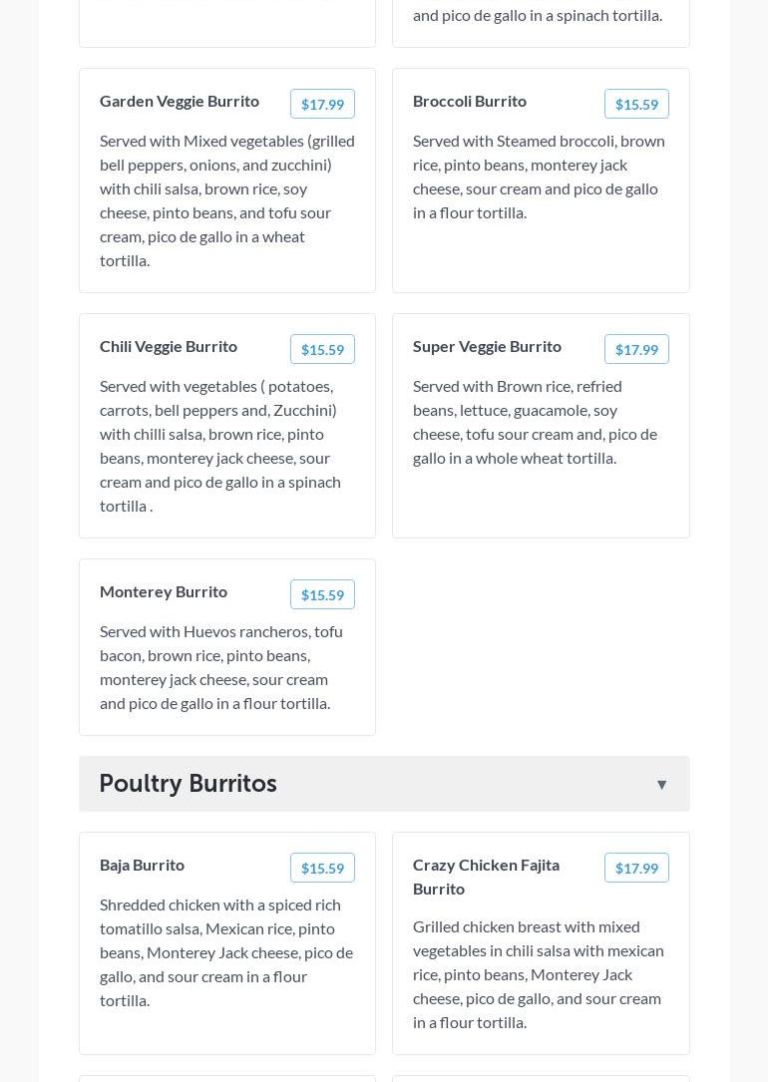Click the Poultry Burritos section header
768x1082 pixels.
pos(384,784)
